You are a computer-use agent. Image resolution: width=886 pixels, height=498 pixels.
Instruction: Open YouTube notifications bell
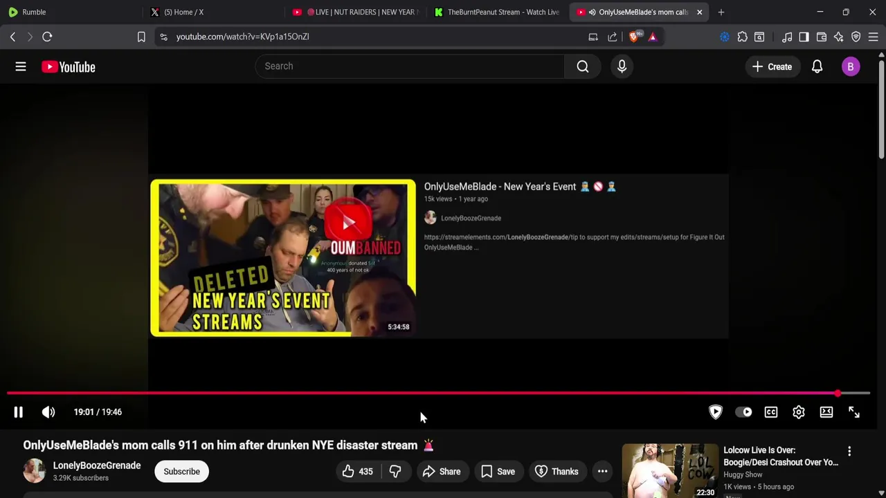[x=817, y=67]
